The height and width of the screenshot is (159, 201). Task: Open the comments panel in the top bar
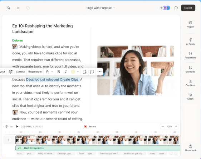click(176, 8)
